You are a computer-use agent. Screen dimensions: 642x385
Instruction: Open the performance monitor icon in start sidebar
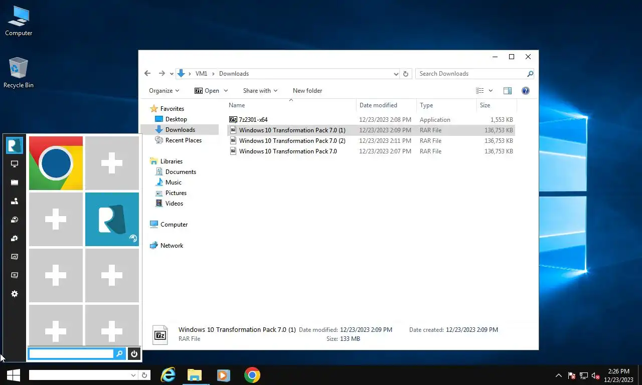coord(15,257)
